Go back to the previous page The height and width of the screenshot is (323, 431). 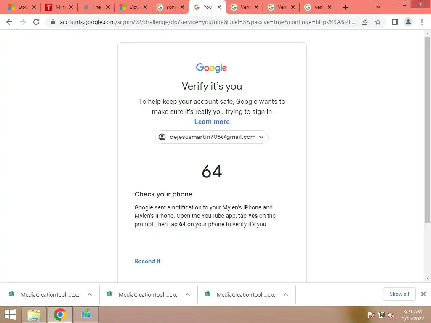9,22
